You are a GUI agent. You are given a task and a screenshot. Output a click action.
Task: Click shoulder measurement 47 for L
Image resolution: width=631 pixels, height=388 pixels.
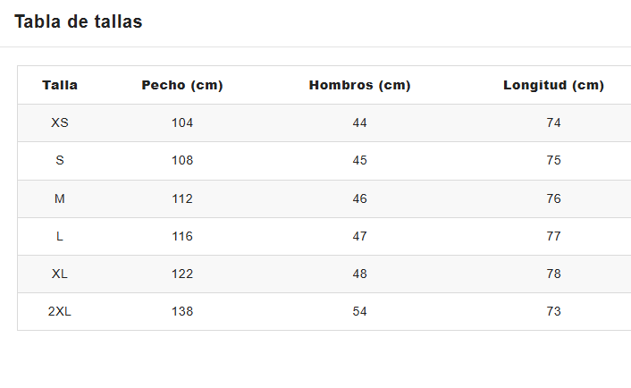[359, 236]
